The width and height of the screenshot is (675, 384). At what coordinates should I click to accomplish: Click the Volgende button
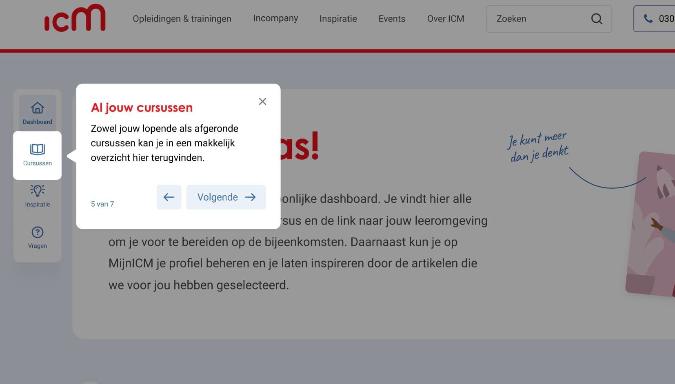(226, 197)
